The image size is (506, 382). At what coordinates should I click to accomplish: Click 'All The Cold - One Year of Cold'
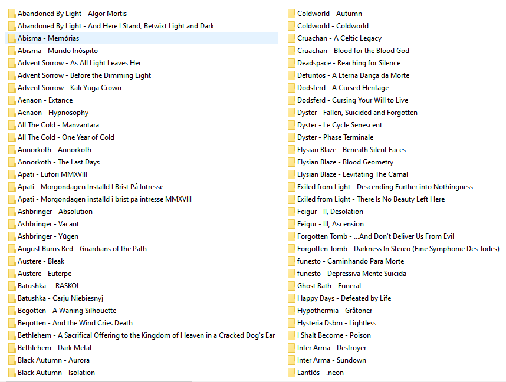(66, 137)
